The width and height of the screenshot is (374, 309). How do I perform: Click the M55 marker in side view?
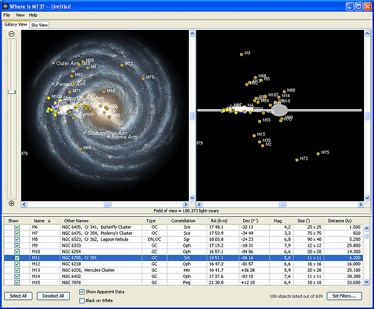(259, 121)
